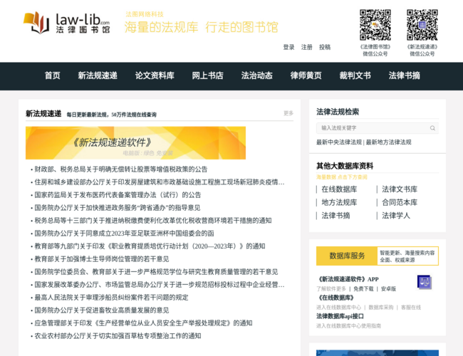This screenshot has height=356, width=463.
Task: Click the 海量的法规库 行走的图书馆 slogan
Action: [x=202, y=27]
